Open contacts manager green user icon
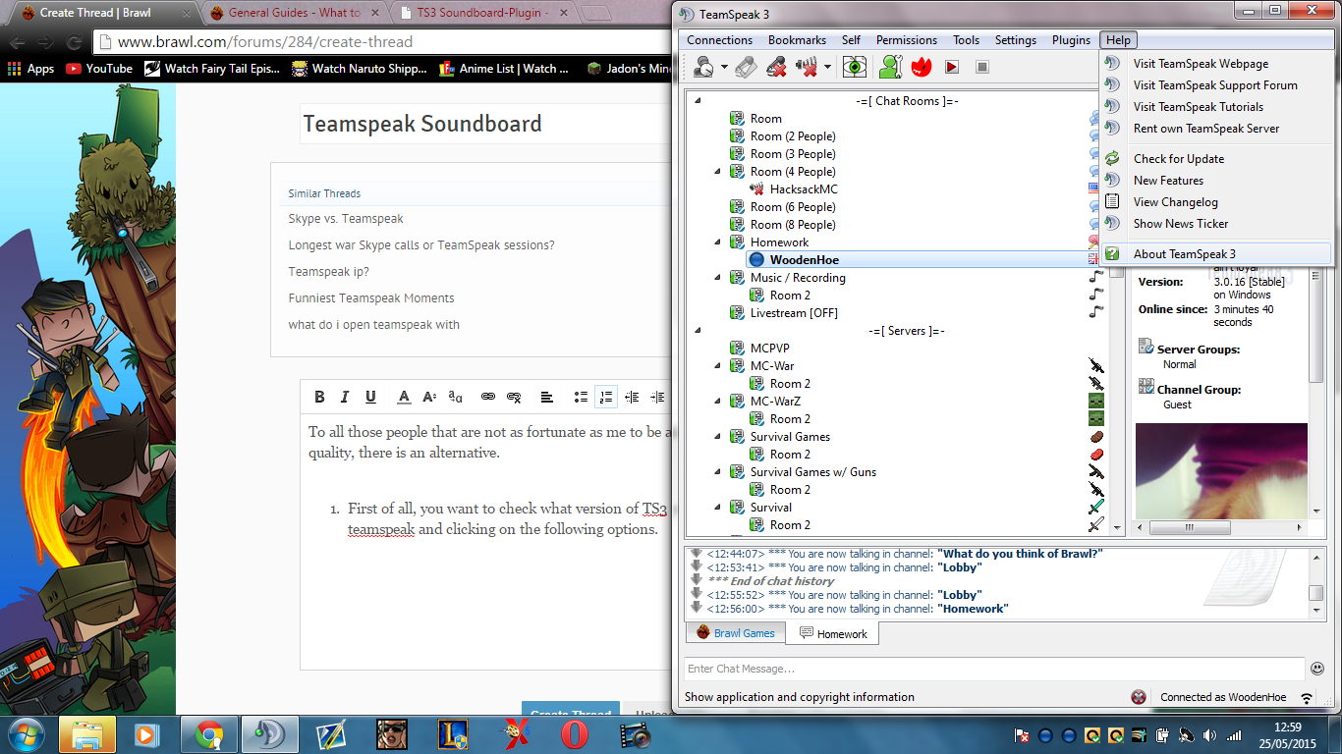Image resolution: width=1342 pixels, height=754 pixels. (890, 67)
